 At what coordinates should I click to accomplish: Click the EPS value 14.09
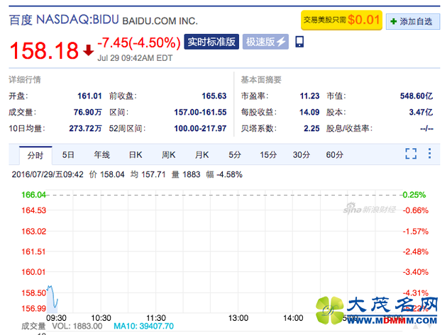click(309, 112)
